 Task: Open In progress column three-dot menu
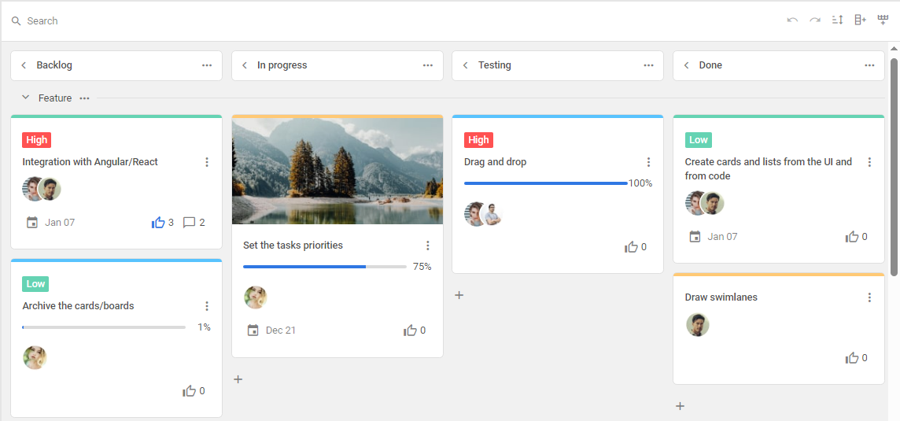coord(428,65)
